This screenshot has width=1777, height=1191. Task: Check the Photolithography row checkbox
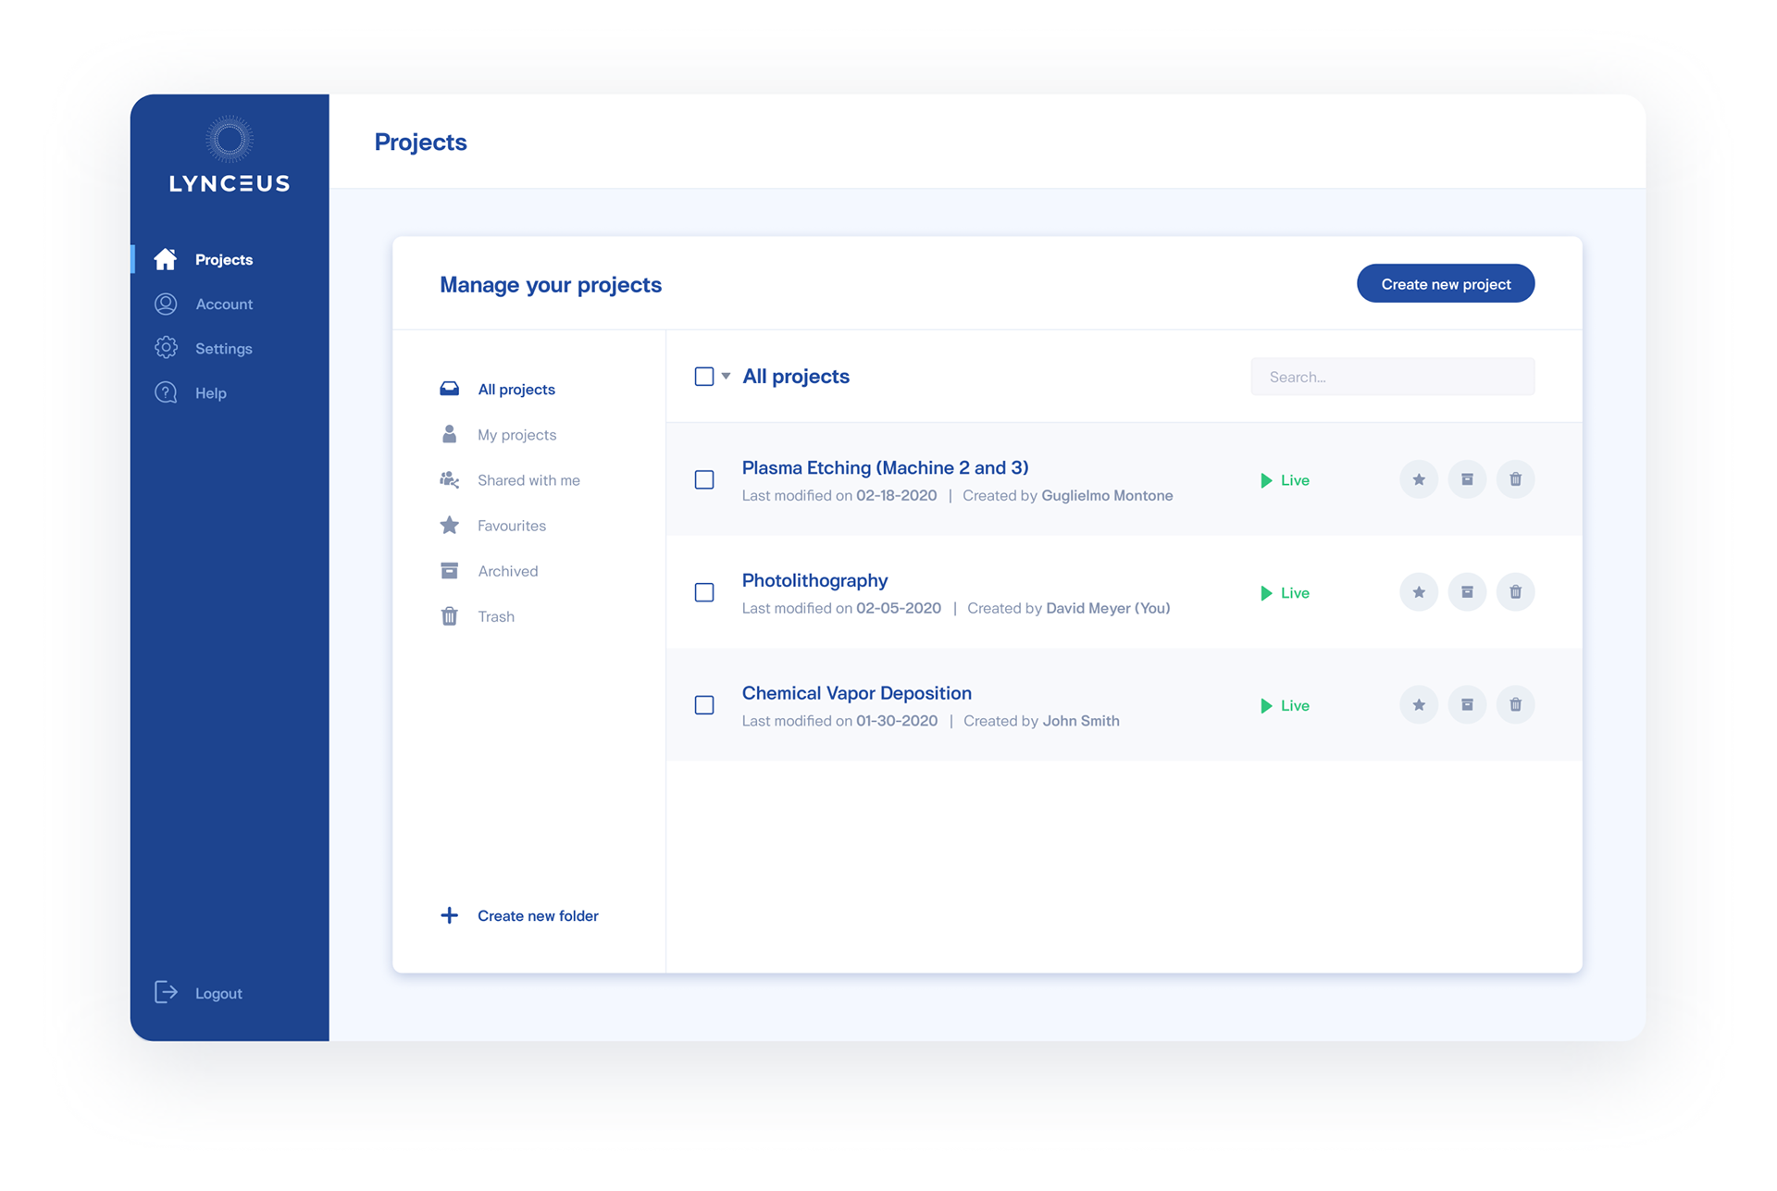(704, 592)
